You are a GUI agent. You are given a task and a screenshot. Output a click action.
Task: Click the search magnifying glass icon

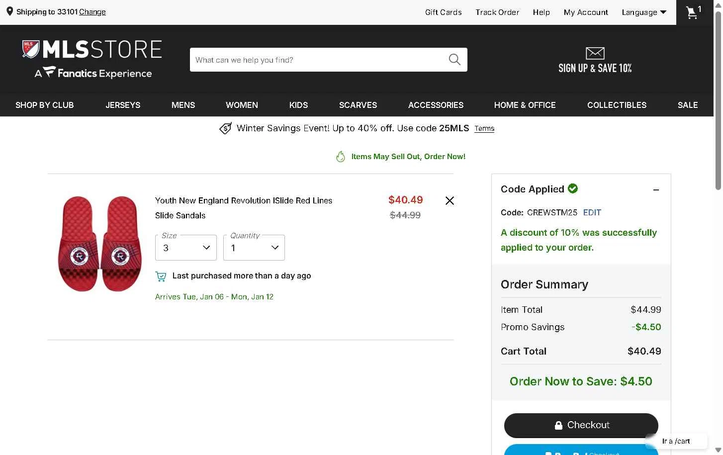coord(454,60)
